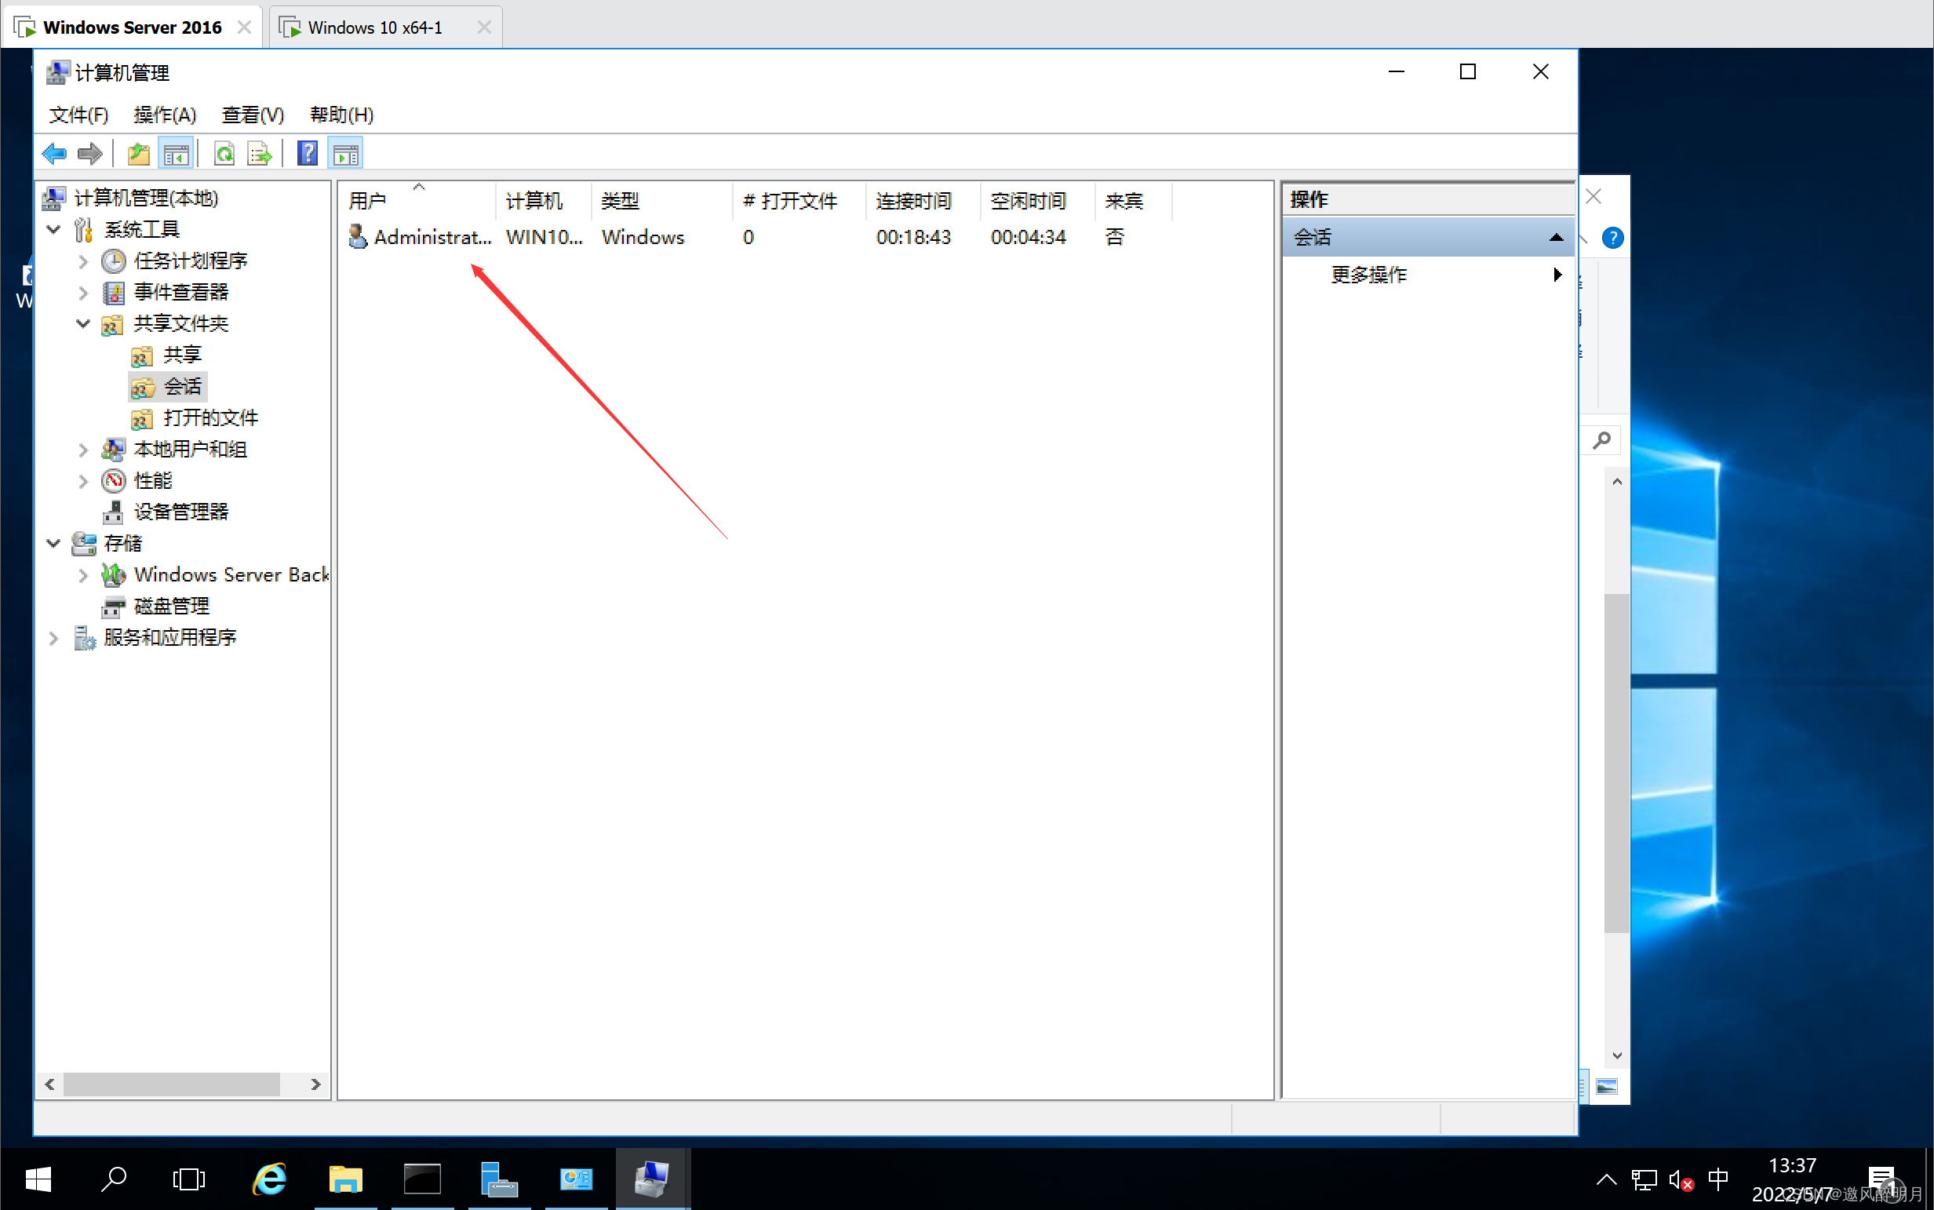
Task: Click the Help toolbar icon
Action: [x=308, y=153]
